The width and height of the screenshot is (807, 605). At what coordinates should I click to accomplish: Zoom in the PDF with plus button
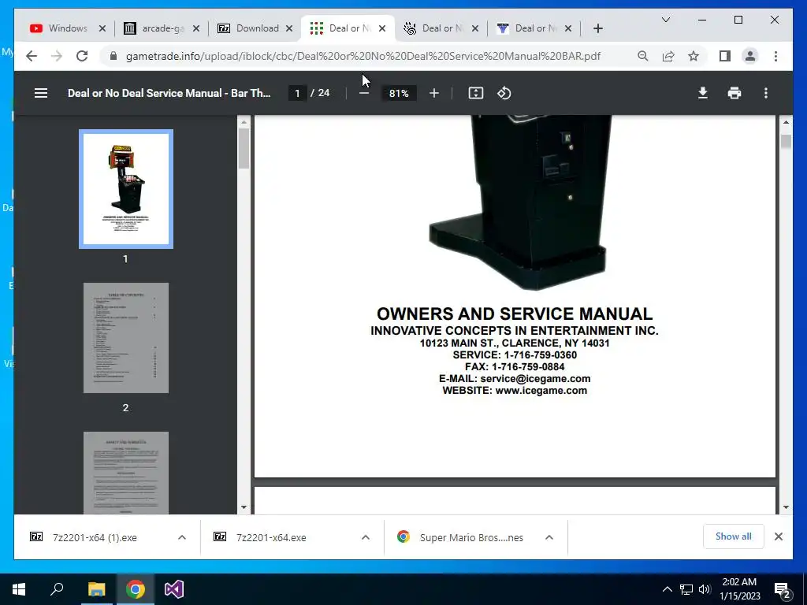(434, 93)
